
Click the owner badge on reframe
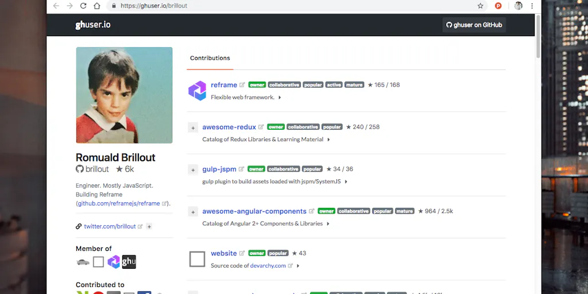[257, 85]
